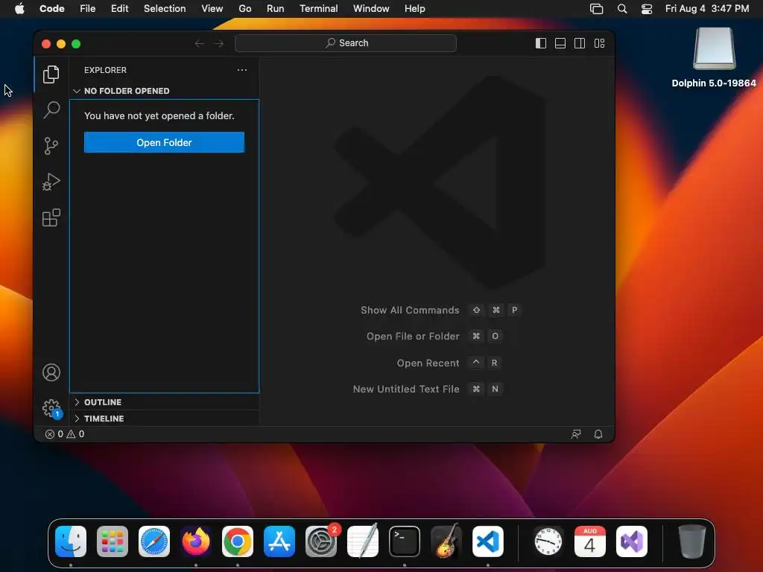Open notifications bell in status bar
This screenshot has height=572, width=763.
coord(598,434)
